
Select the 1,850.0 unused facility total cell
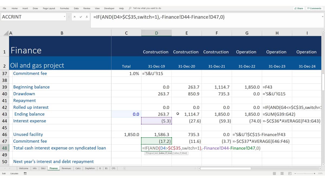(x=126, y=134)
